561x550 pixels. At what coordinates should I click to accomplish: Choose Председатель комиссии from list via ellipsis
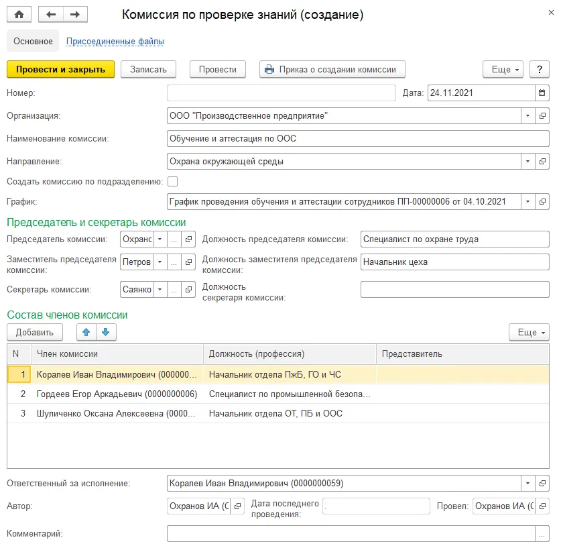[x=174, y=239]
